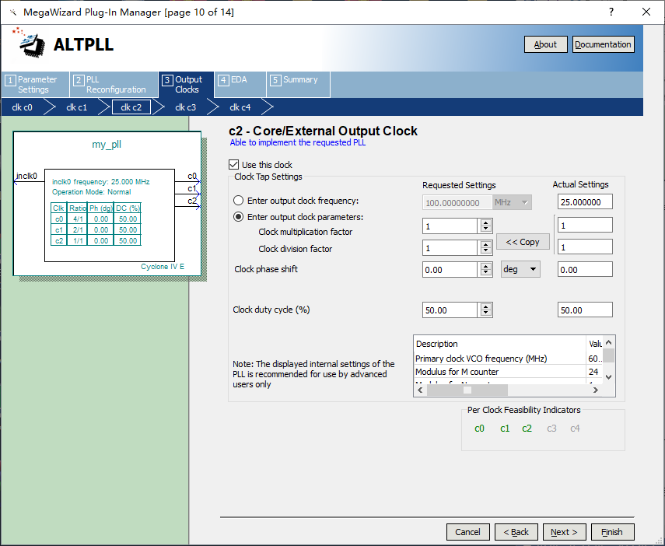This screenshot has width=665, height=546.
Task: Open the Documentation button
Action: (603, 44)
